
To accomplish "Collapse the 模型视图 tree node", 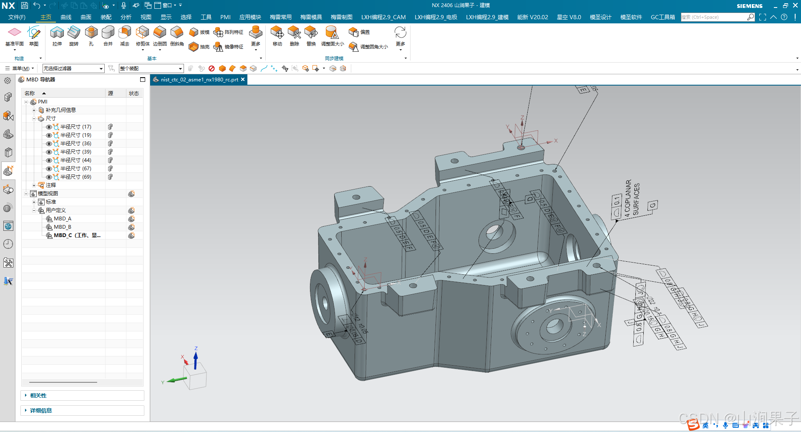I will (x=26, y=194).
